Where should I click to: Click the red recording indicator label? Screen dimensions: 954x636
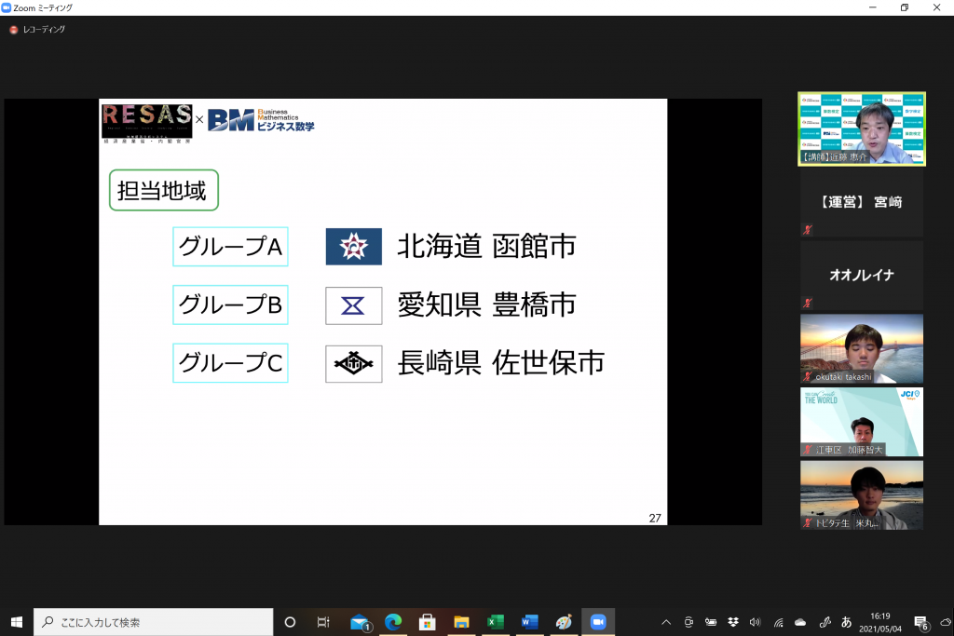click(37, 30)
